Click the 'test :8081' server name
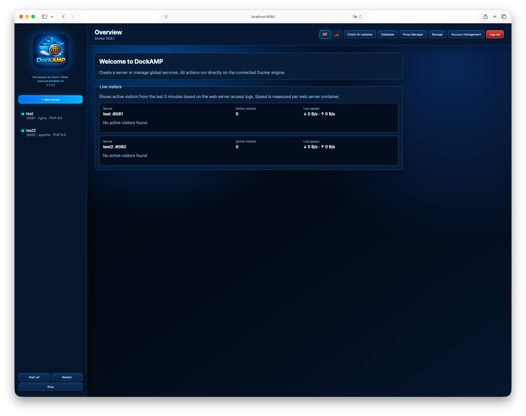This screenshot has height=416, width=526. coord(113,114)
